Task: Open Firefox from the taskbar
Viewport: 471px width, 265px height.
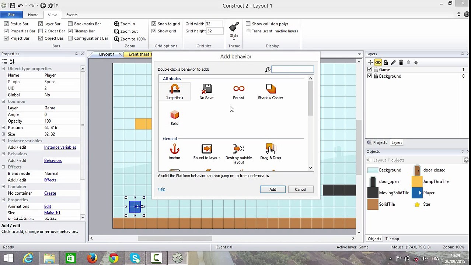Action: (92, 258)
